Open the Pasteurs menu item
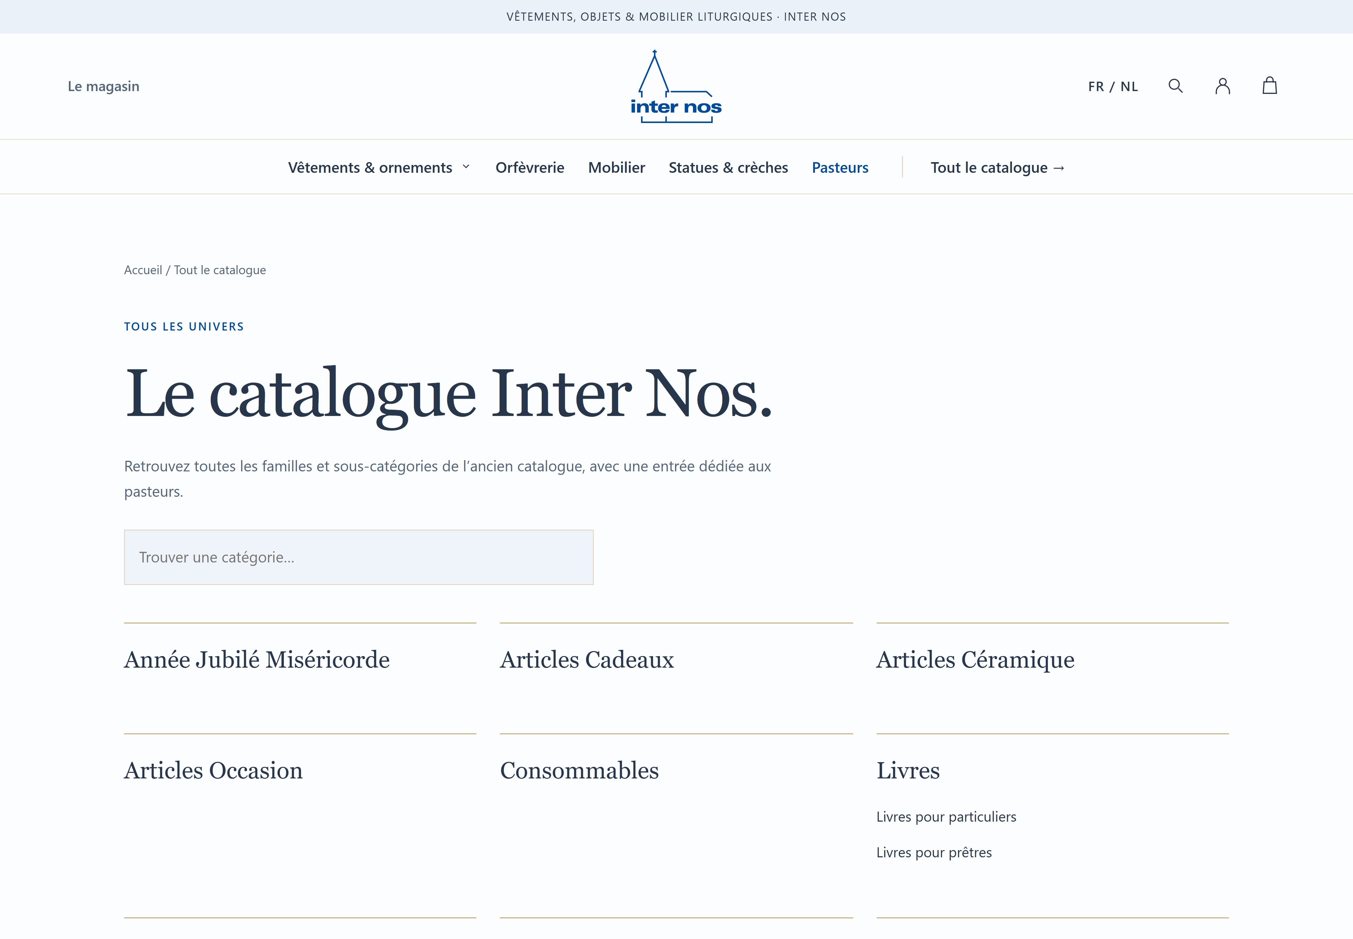Image resolution: width=1353 pixels, height=939 pixels. point(840,168)
